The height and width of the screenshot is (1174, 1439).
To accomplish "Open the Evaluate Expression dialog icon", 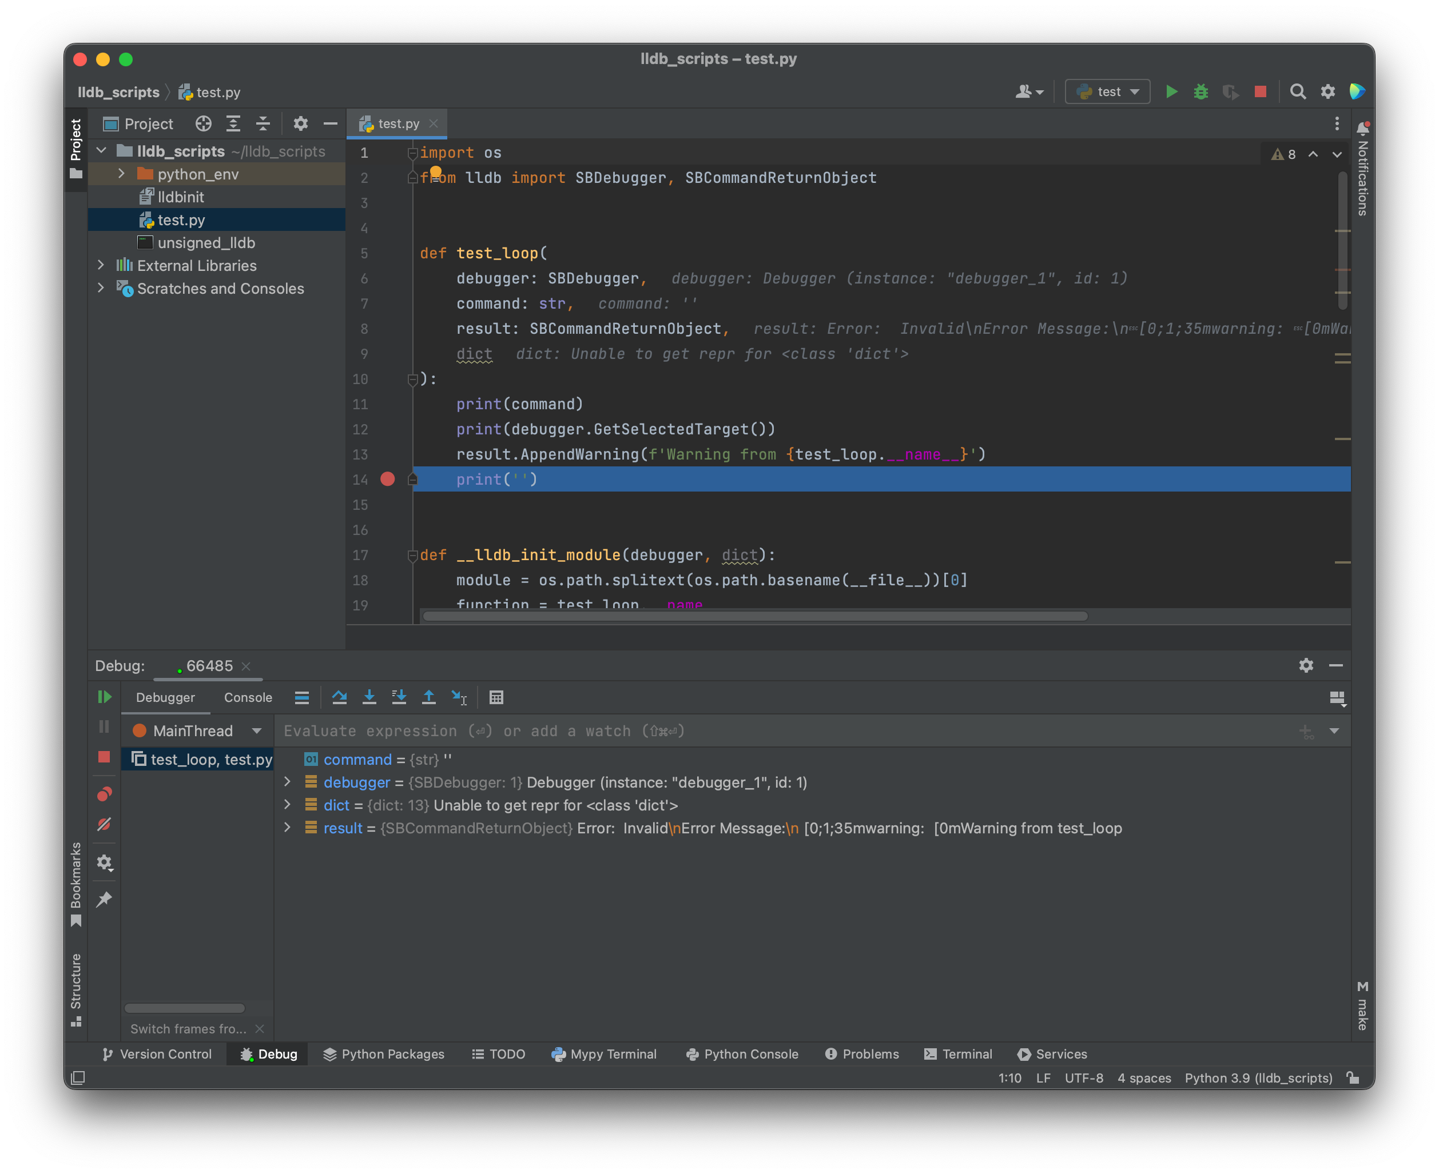I will pyautogui.click(x=496, y=697).
